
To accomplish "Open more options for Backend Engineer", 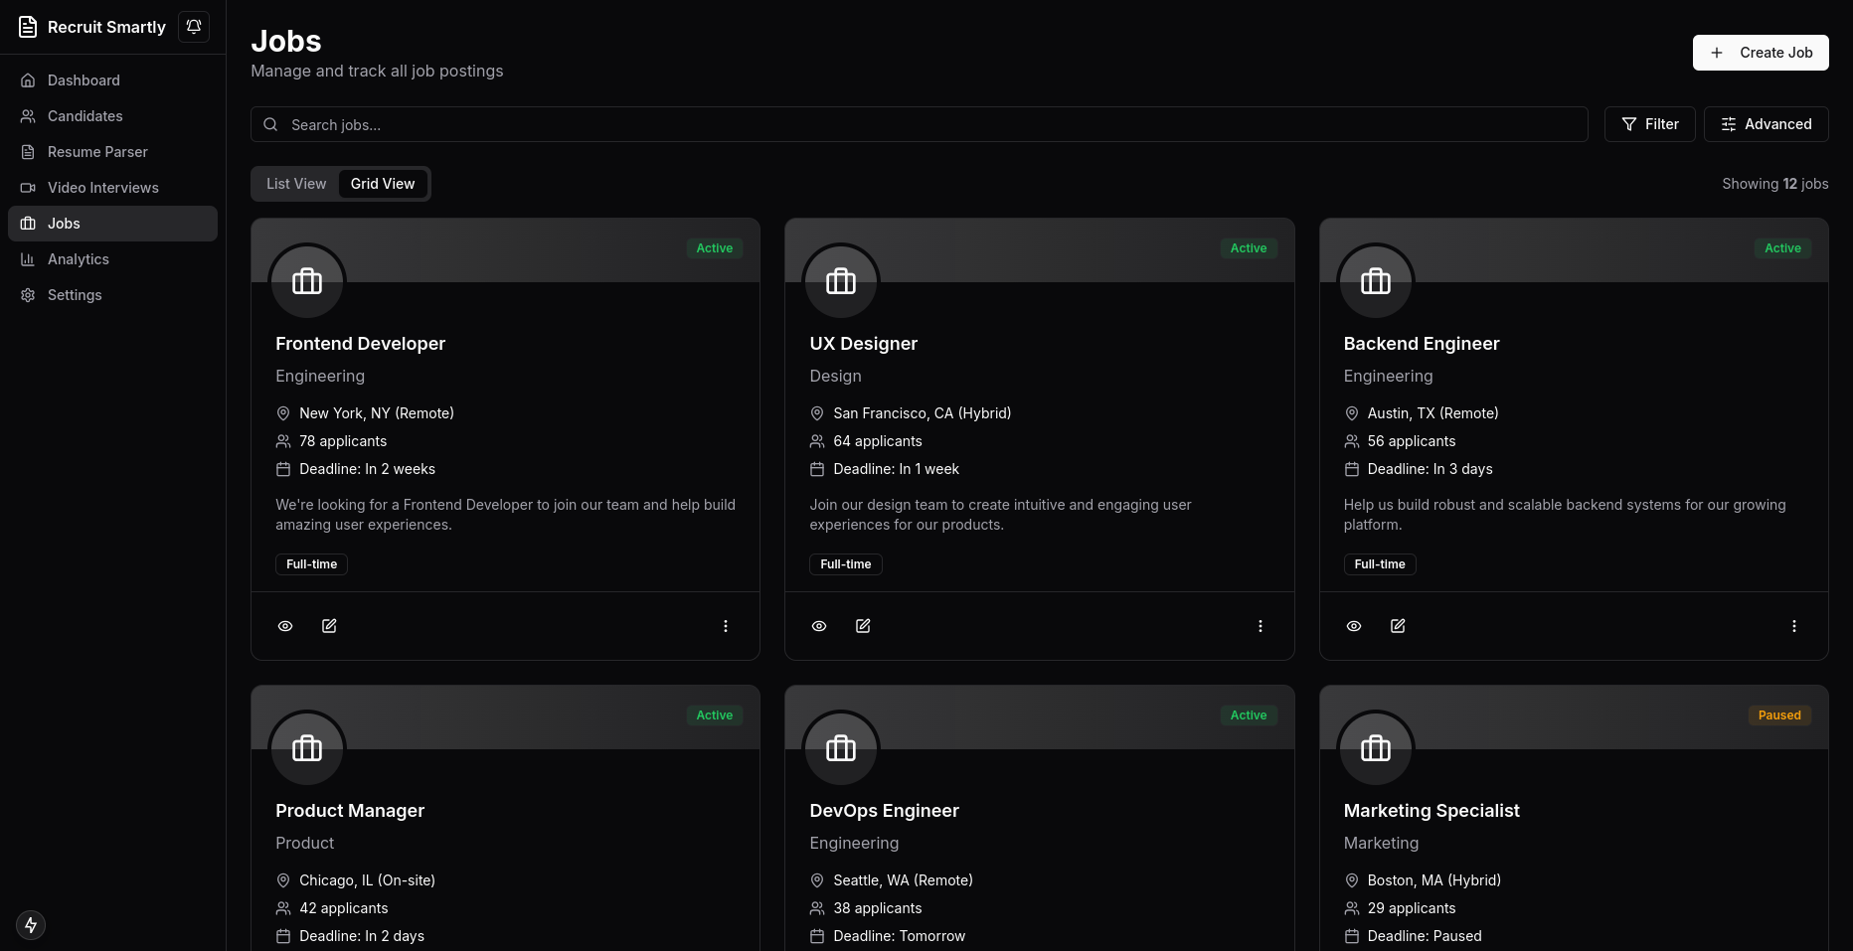I will coord(1794,626).
